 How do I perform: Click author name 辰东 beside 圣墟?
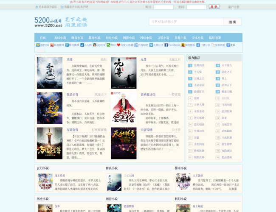104,59
